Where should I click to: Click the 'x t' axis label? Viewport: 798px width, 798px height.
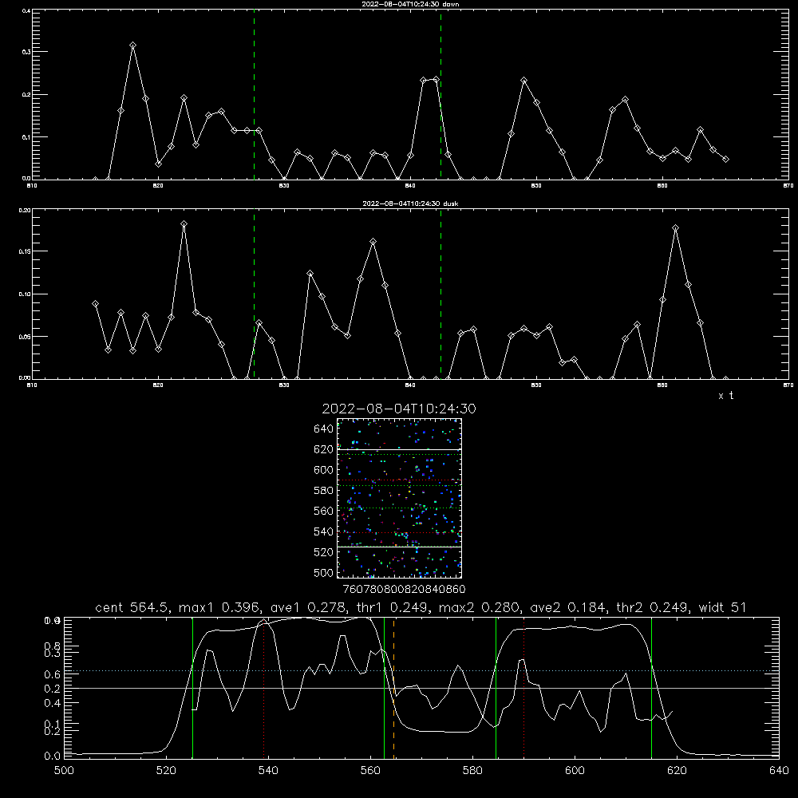coord(725,396)
